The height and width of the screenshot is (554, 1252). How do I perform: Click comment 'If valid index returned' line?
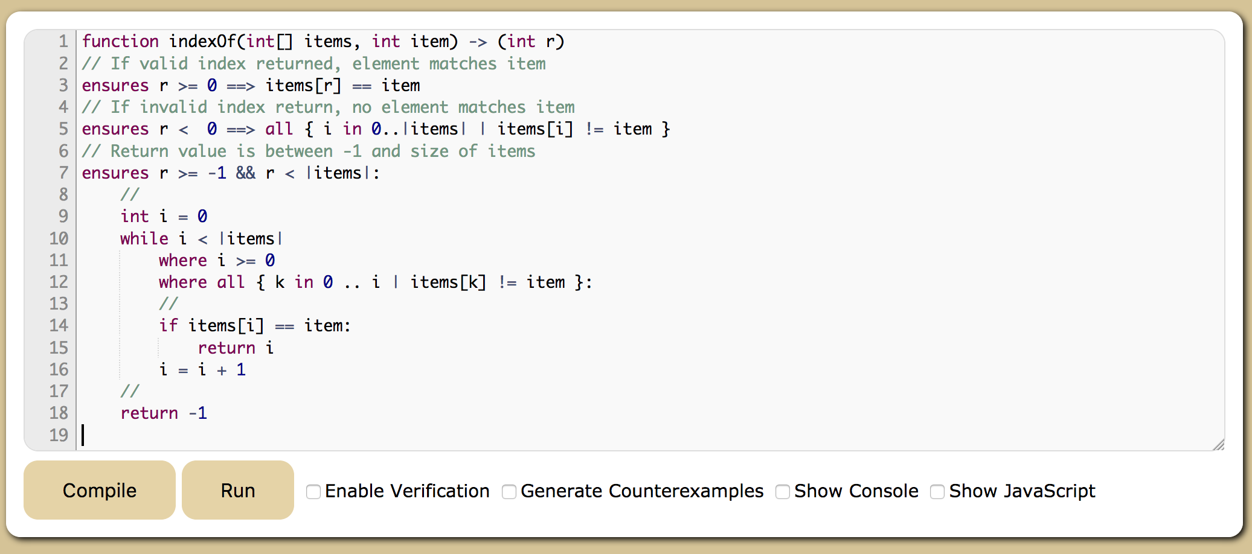313,63
